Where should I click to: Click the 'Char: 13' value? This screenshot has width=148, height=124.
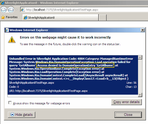click(131, 87)
